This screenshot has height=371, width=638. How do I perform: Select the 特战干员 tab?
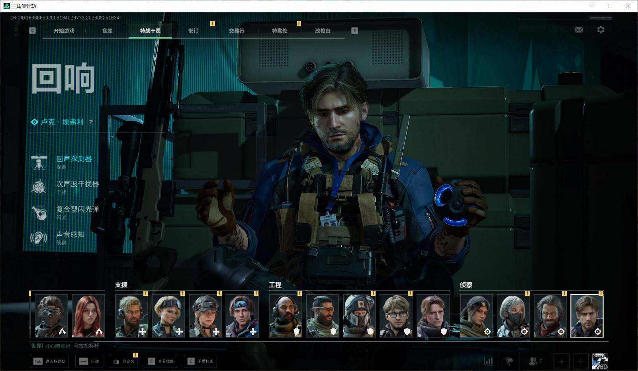click(x=150, y=31)
